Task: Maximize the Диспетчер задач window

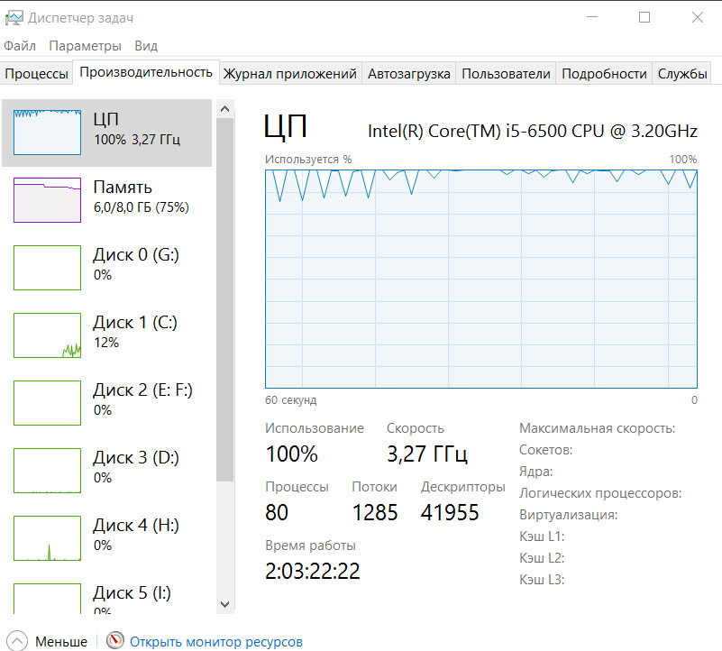Action: click(x=644, y=17)
